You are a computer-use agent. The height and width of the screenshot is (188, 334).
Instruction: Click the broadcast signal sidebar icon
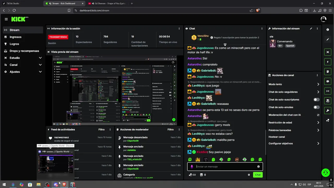pyautogui.click(x=328, y=91)
